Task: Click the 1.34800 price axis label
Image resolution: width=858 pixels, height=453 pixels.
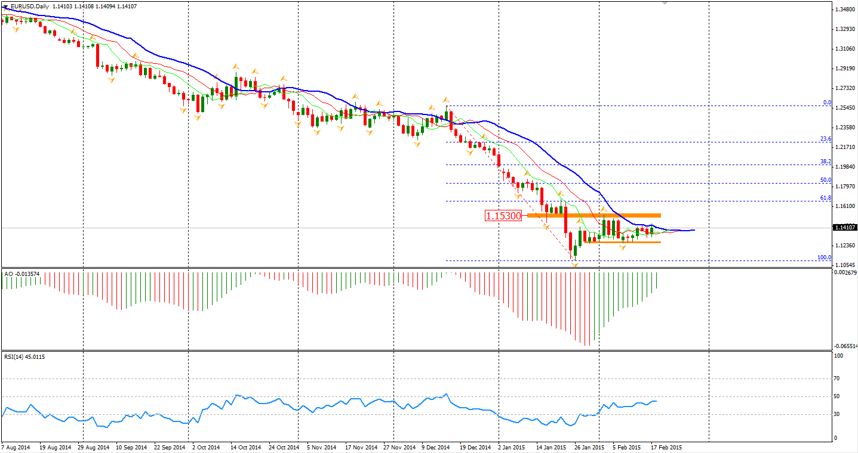Action: pyautogui.click(x=845, y=10)
